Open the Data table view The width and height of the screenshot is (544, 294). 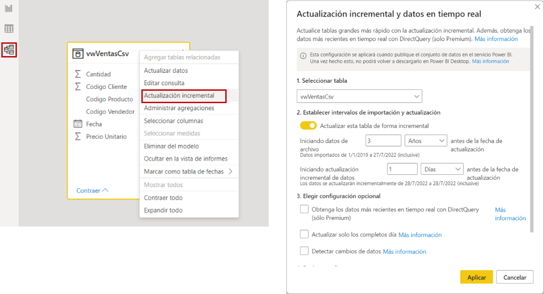[9, 29]
